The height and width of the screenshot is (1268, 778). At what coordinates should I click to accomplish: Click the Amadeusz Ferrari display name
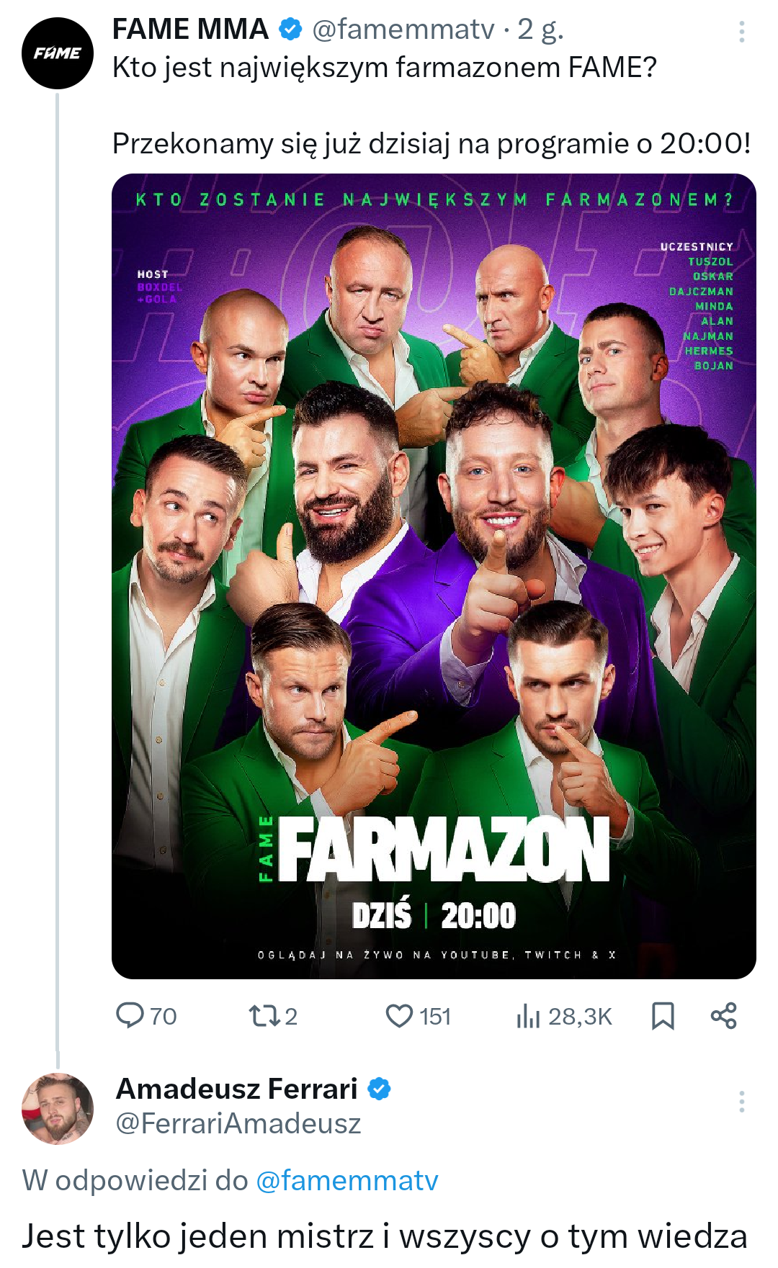coord(237,1089)
